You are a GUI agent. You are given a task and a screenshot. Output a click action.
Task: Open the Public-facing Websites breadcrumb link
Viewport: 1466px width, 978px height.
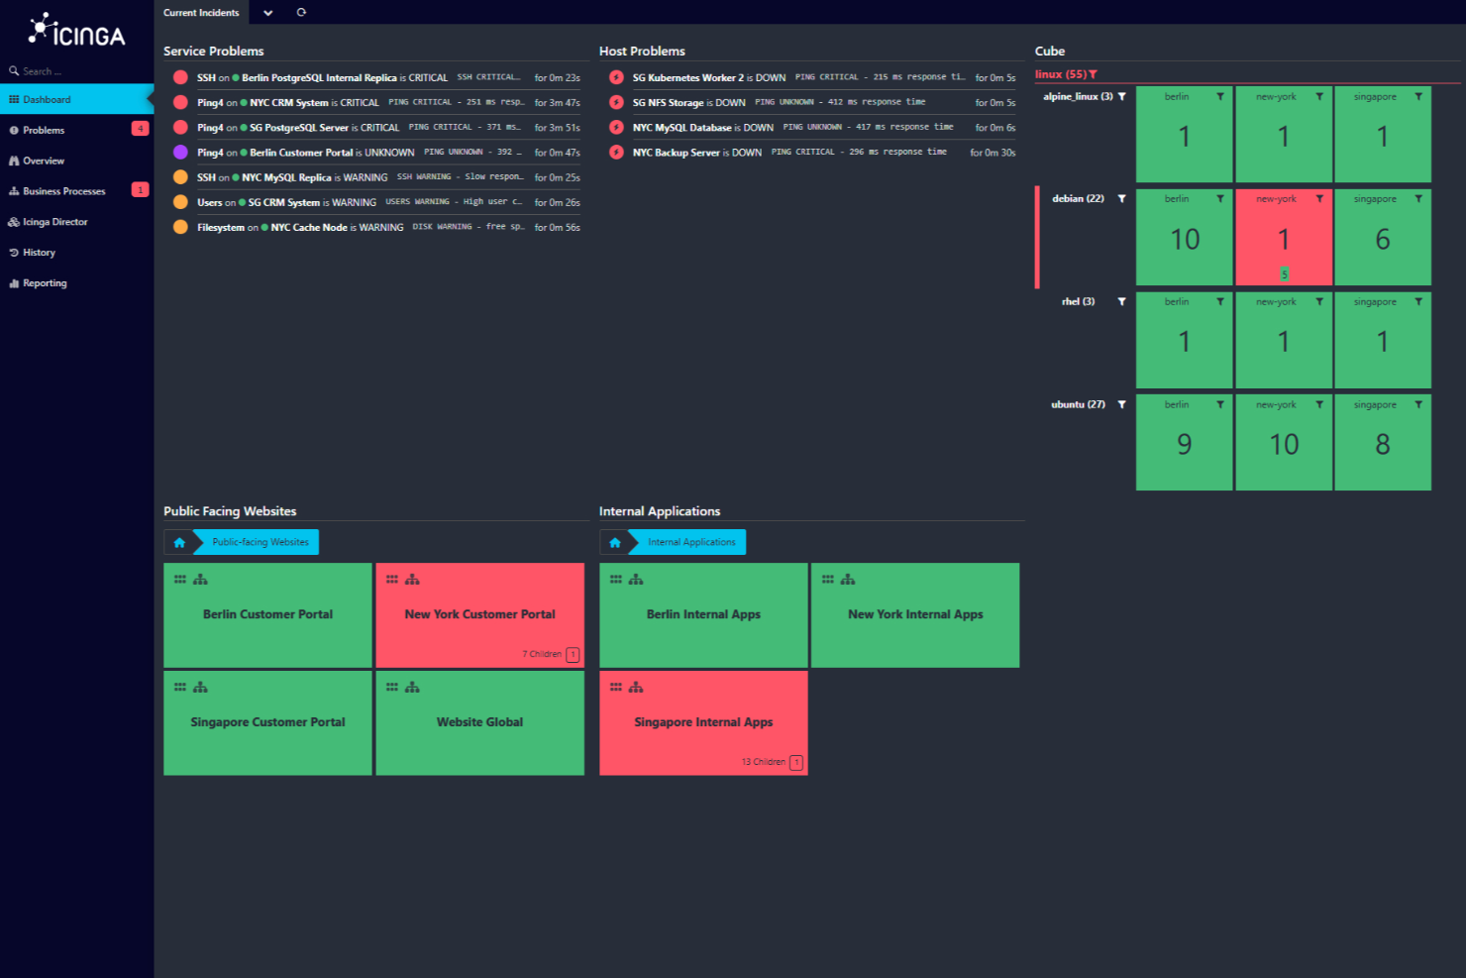point(260,542)
